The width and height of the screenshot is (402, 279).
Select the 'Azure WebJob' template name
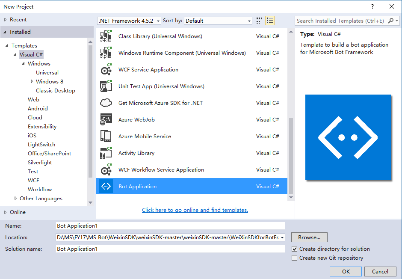tap(136, 119)
